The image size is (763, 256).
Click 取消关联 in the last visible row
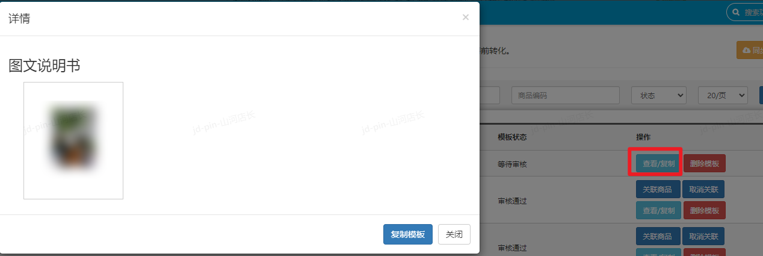704,236
